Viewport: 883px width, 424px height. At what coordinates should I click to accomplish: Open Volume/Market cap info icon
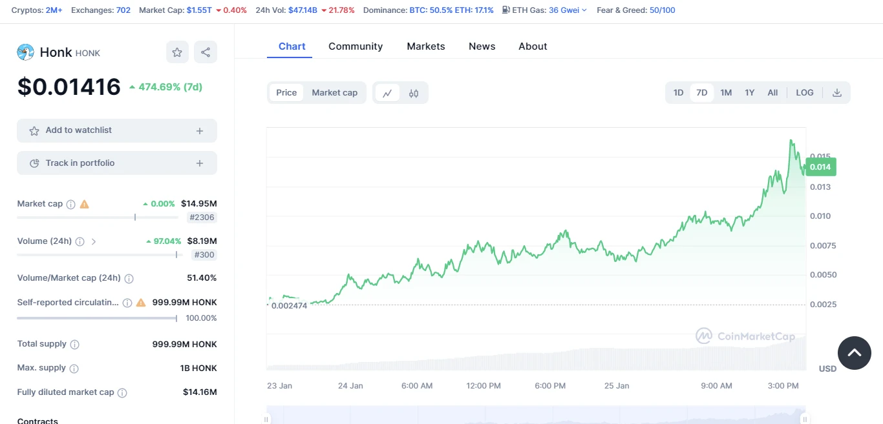(129, 279)
